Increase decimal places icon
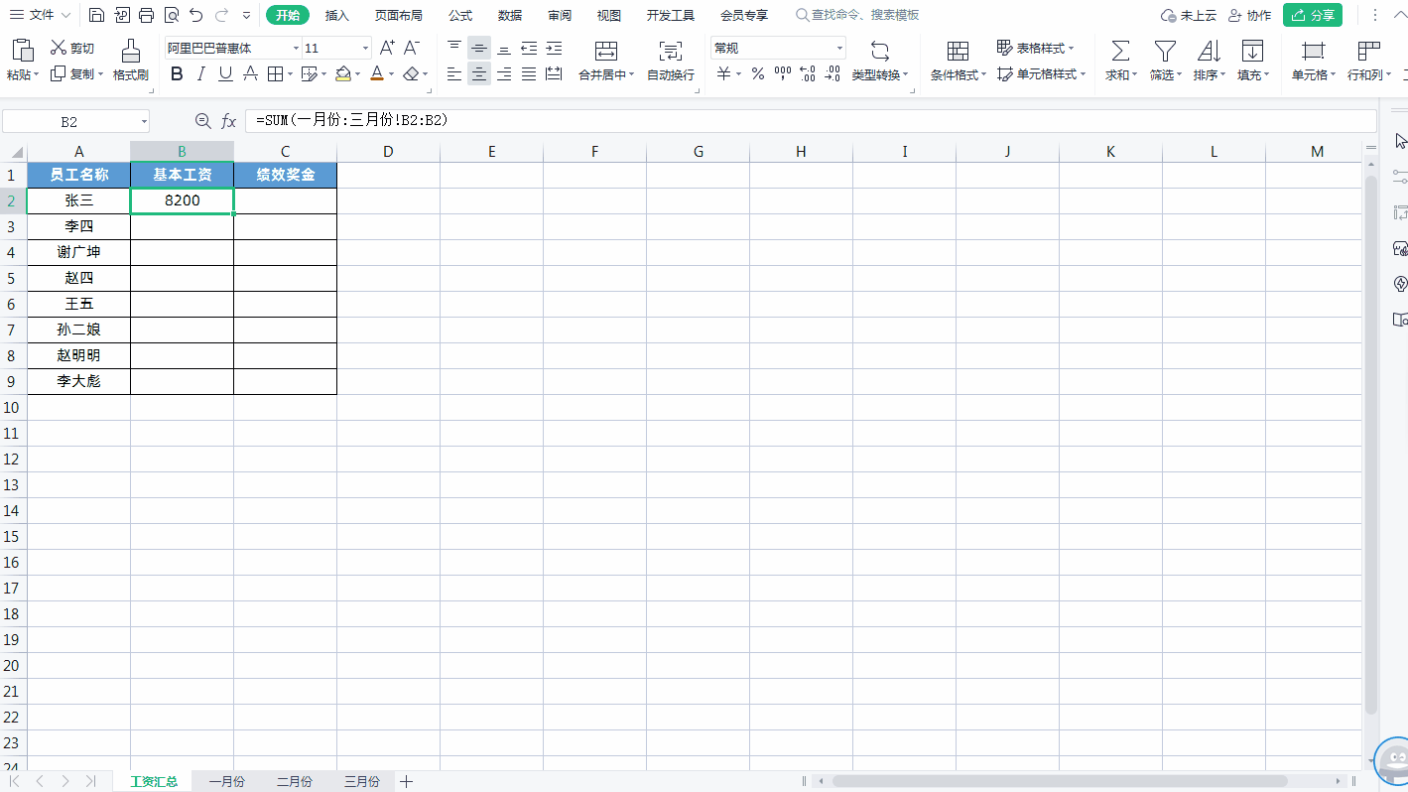 tap(808, 73)
